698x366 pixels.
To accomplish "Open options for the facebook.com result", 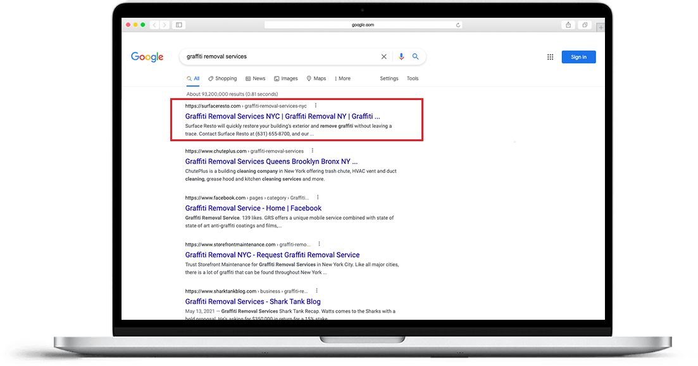I will tap(318, 198).
